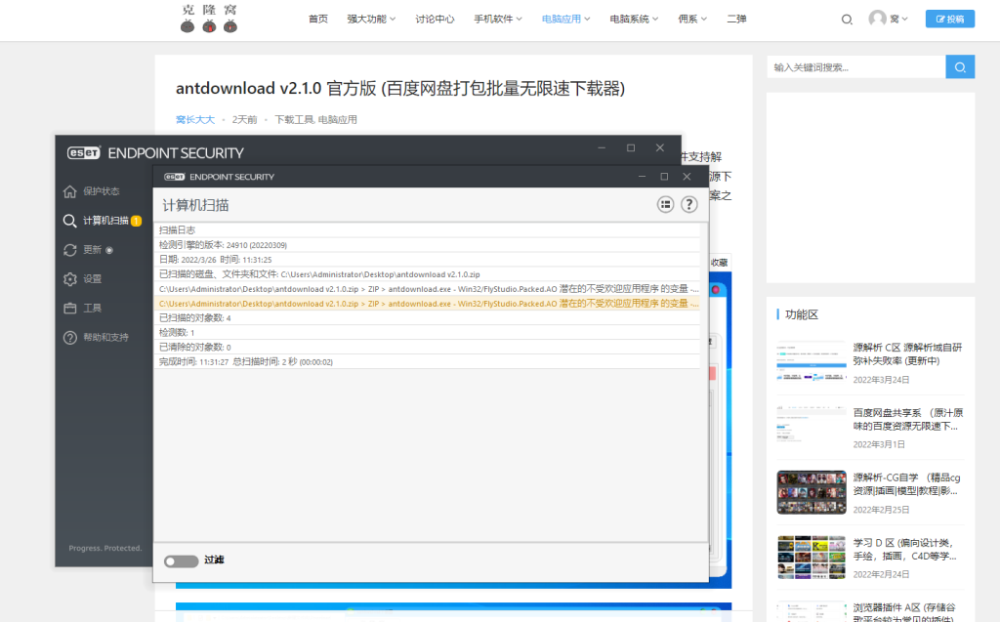Click the keyword search input field
This screenshot has width=1000, height=622.
point(855,67)
